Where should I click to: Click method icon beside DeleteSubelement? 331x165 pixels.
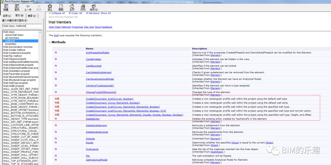tap(55, 125)
